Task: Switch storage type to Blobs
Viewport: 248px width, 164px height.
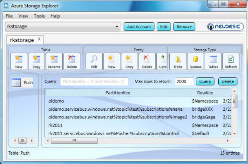Action: (178, 61)
